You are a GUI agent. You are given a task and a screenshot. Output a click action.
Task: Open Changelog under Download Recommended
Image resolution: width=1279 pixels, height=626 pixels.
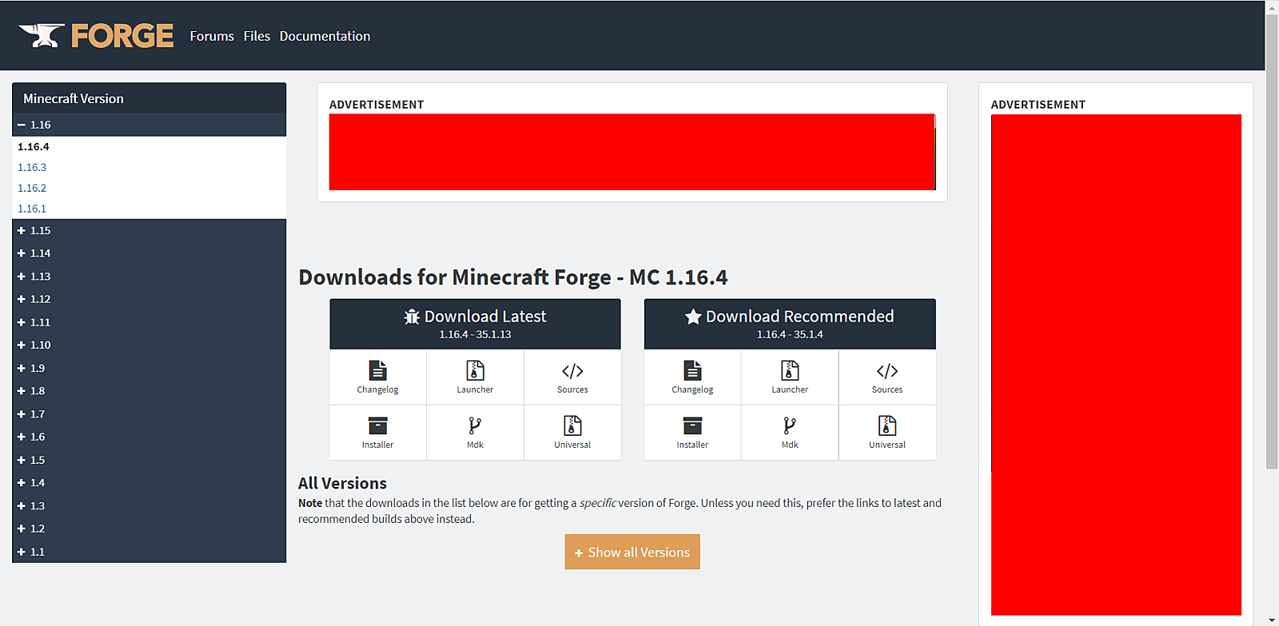click(x=692, y=377)
